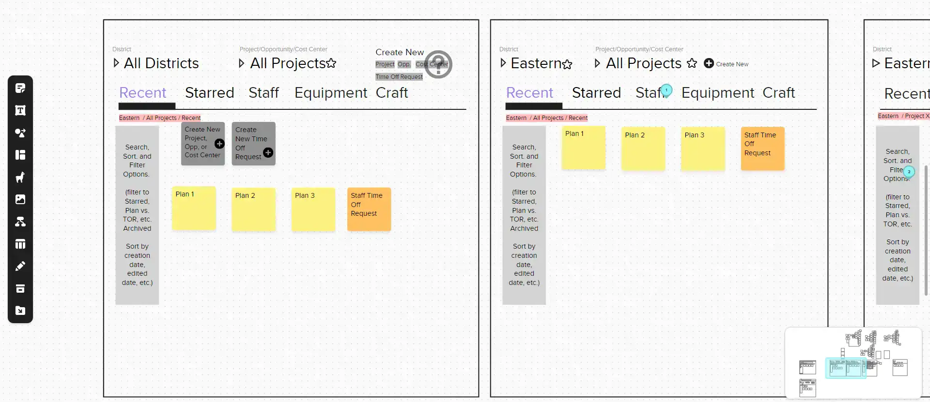The image size is (930, 402).
Task: Click the question mark help circle
Action: [x=437, y=64]
